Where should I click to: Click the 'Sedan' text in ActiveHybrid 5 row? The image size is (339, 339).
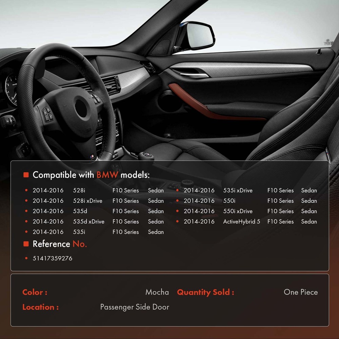(x=309, y=221)
